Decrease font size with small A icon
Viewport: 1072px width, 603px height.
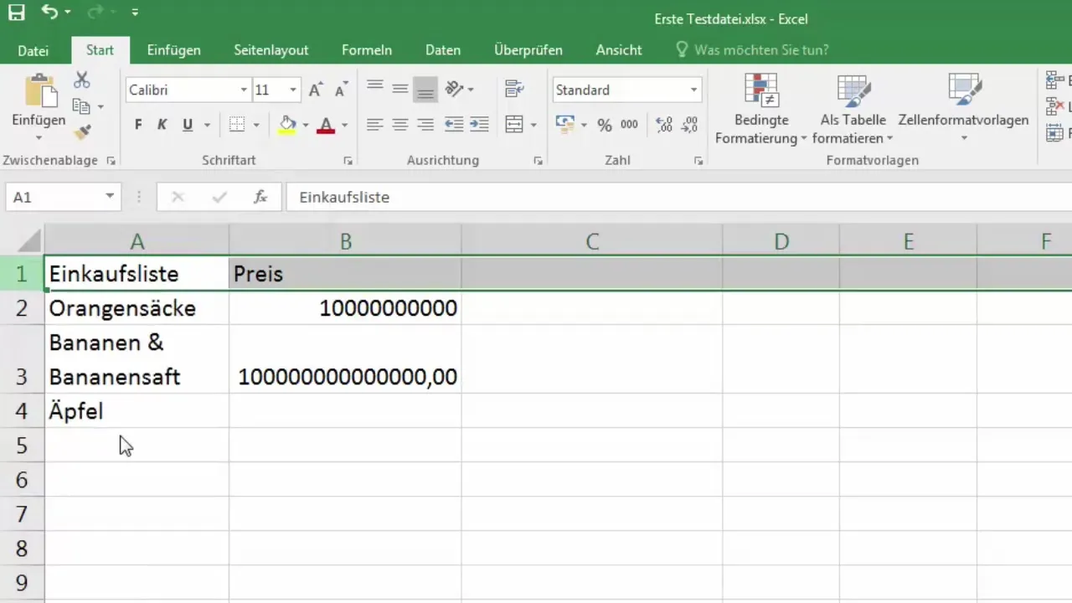click(341, 90)
